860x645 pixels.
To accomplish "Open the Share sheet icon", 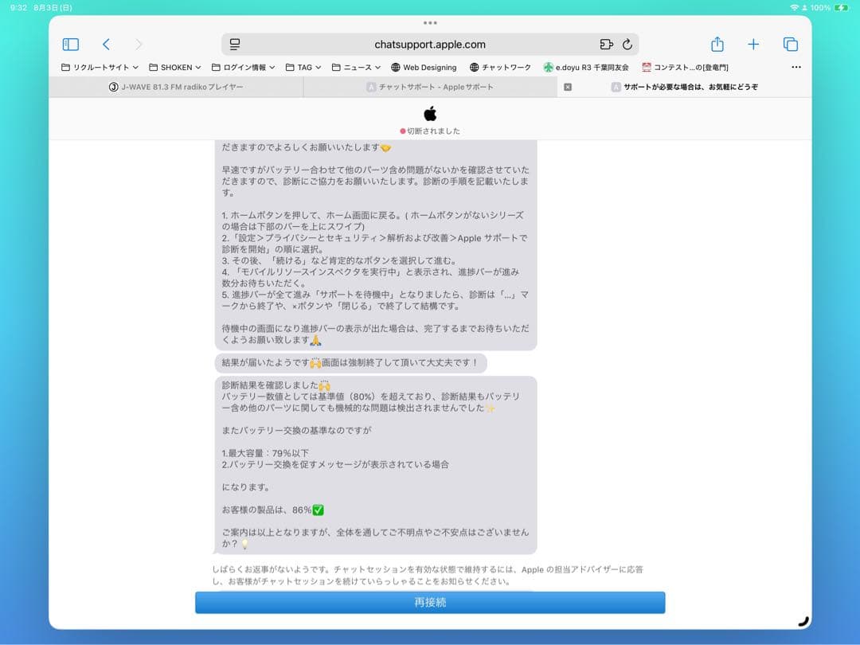I will [717, 45].
